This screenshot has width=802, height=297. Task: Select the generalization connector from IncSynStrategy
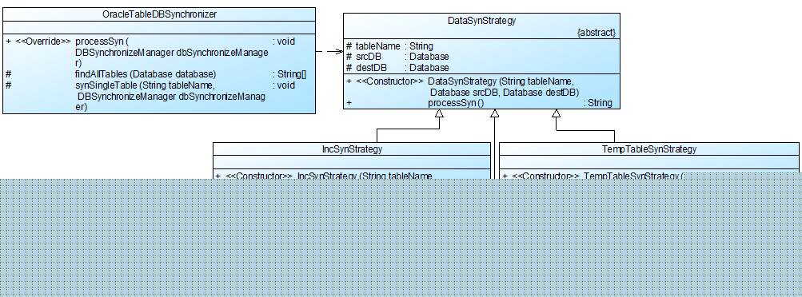click(408, 129)
